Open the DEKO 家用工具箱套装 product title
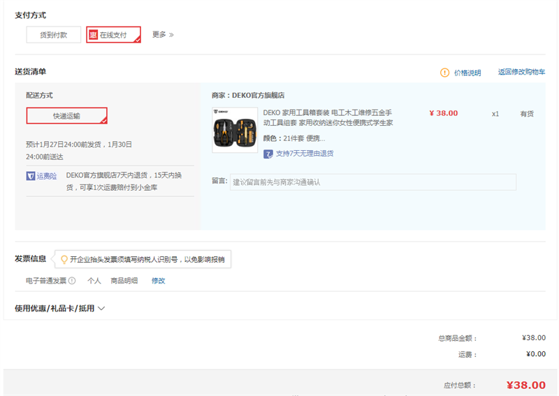 click(x=328, y=117)
